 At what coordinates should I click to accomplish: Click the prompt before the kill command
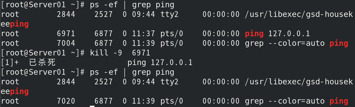pyautogui.click(x=43, y=53)
